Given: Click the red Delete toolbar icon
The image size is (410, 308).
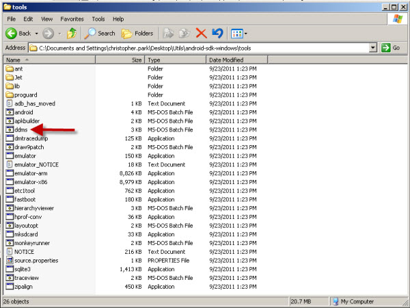Looking at the screenshot, I should (201, 33).
